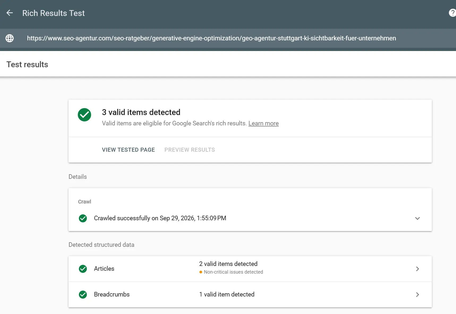Click the green checkmark beside 3 valid items
This screenshot has width=456, height=314.
click(x=84, y=115)
